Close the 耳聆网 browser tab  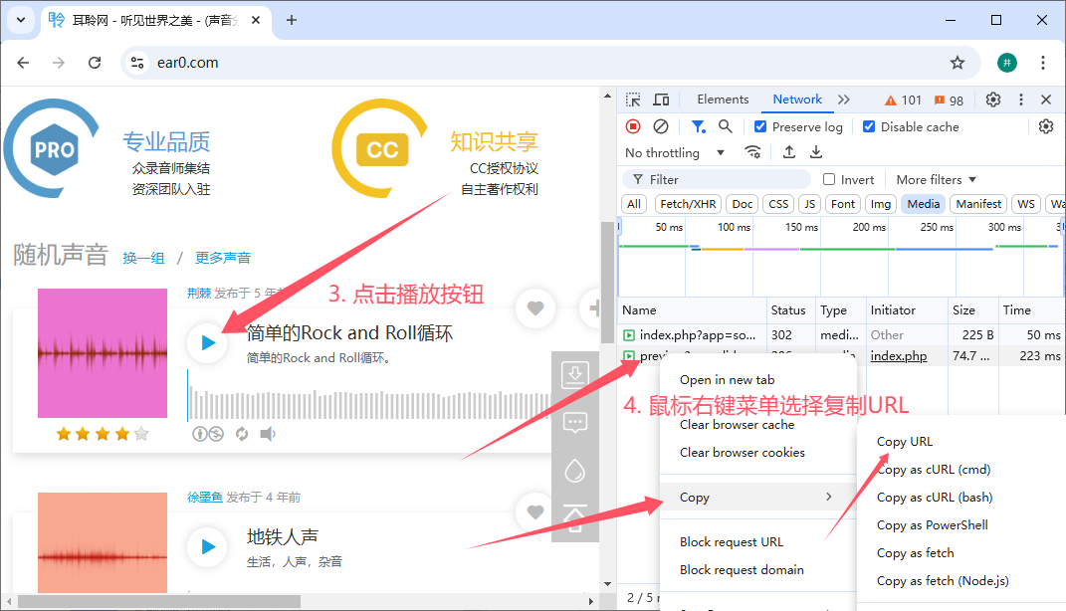point(256,20)
